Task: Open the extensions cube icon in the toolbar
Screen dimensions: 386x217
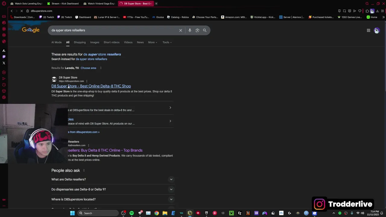Action: 367,11
